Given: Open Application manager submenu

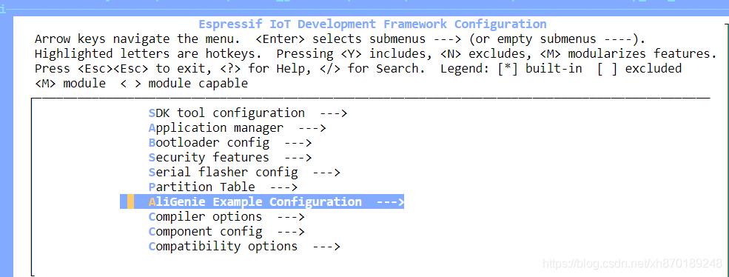Looking at the screenshot, I should pyautogui.click(x=237, y=128).
